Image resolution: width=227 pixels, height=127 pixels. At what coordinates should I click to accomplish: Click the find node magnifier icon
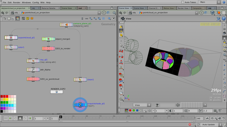coord(109,18)
